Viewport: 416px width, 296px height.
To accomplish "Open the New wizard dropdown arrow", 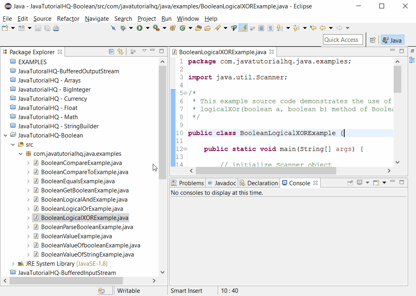I will click(13, 28).
